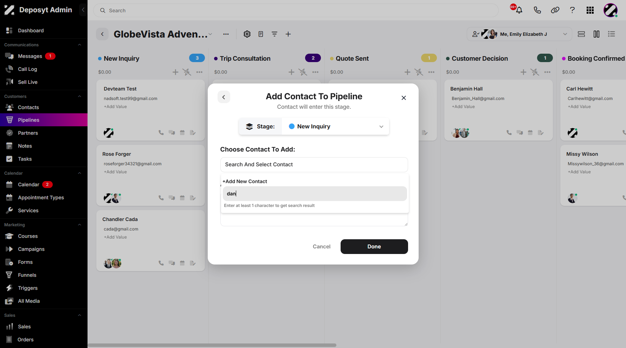Image resolution: width=626 pixels, height=348 pixels.
Task: Open pipeline settings gear icon
Action: (x=247, y=34)
